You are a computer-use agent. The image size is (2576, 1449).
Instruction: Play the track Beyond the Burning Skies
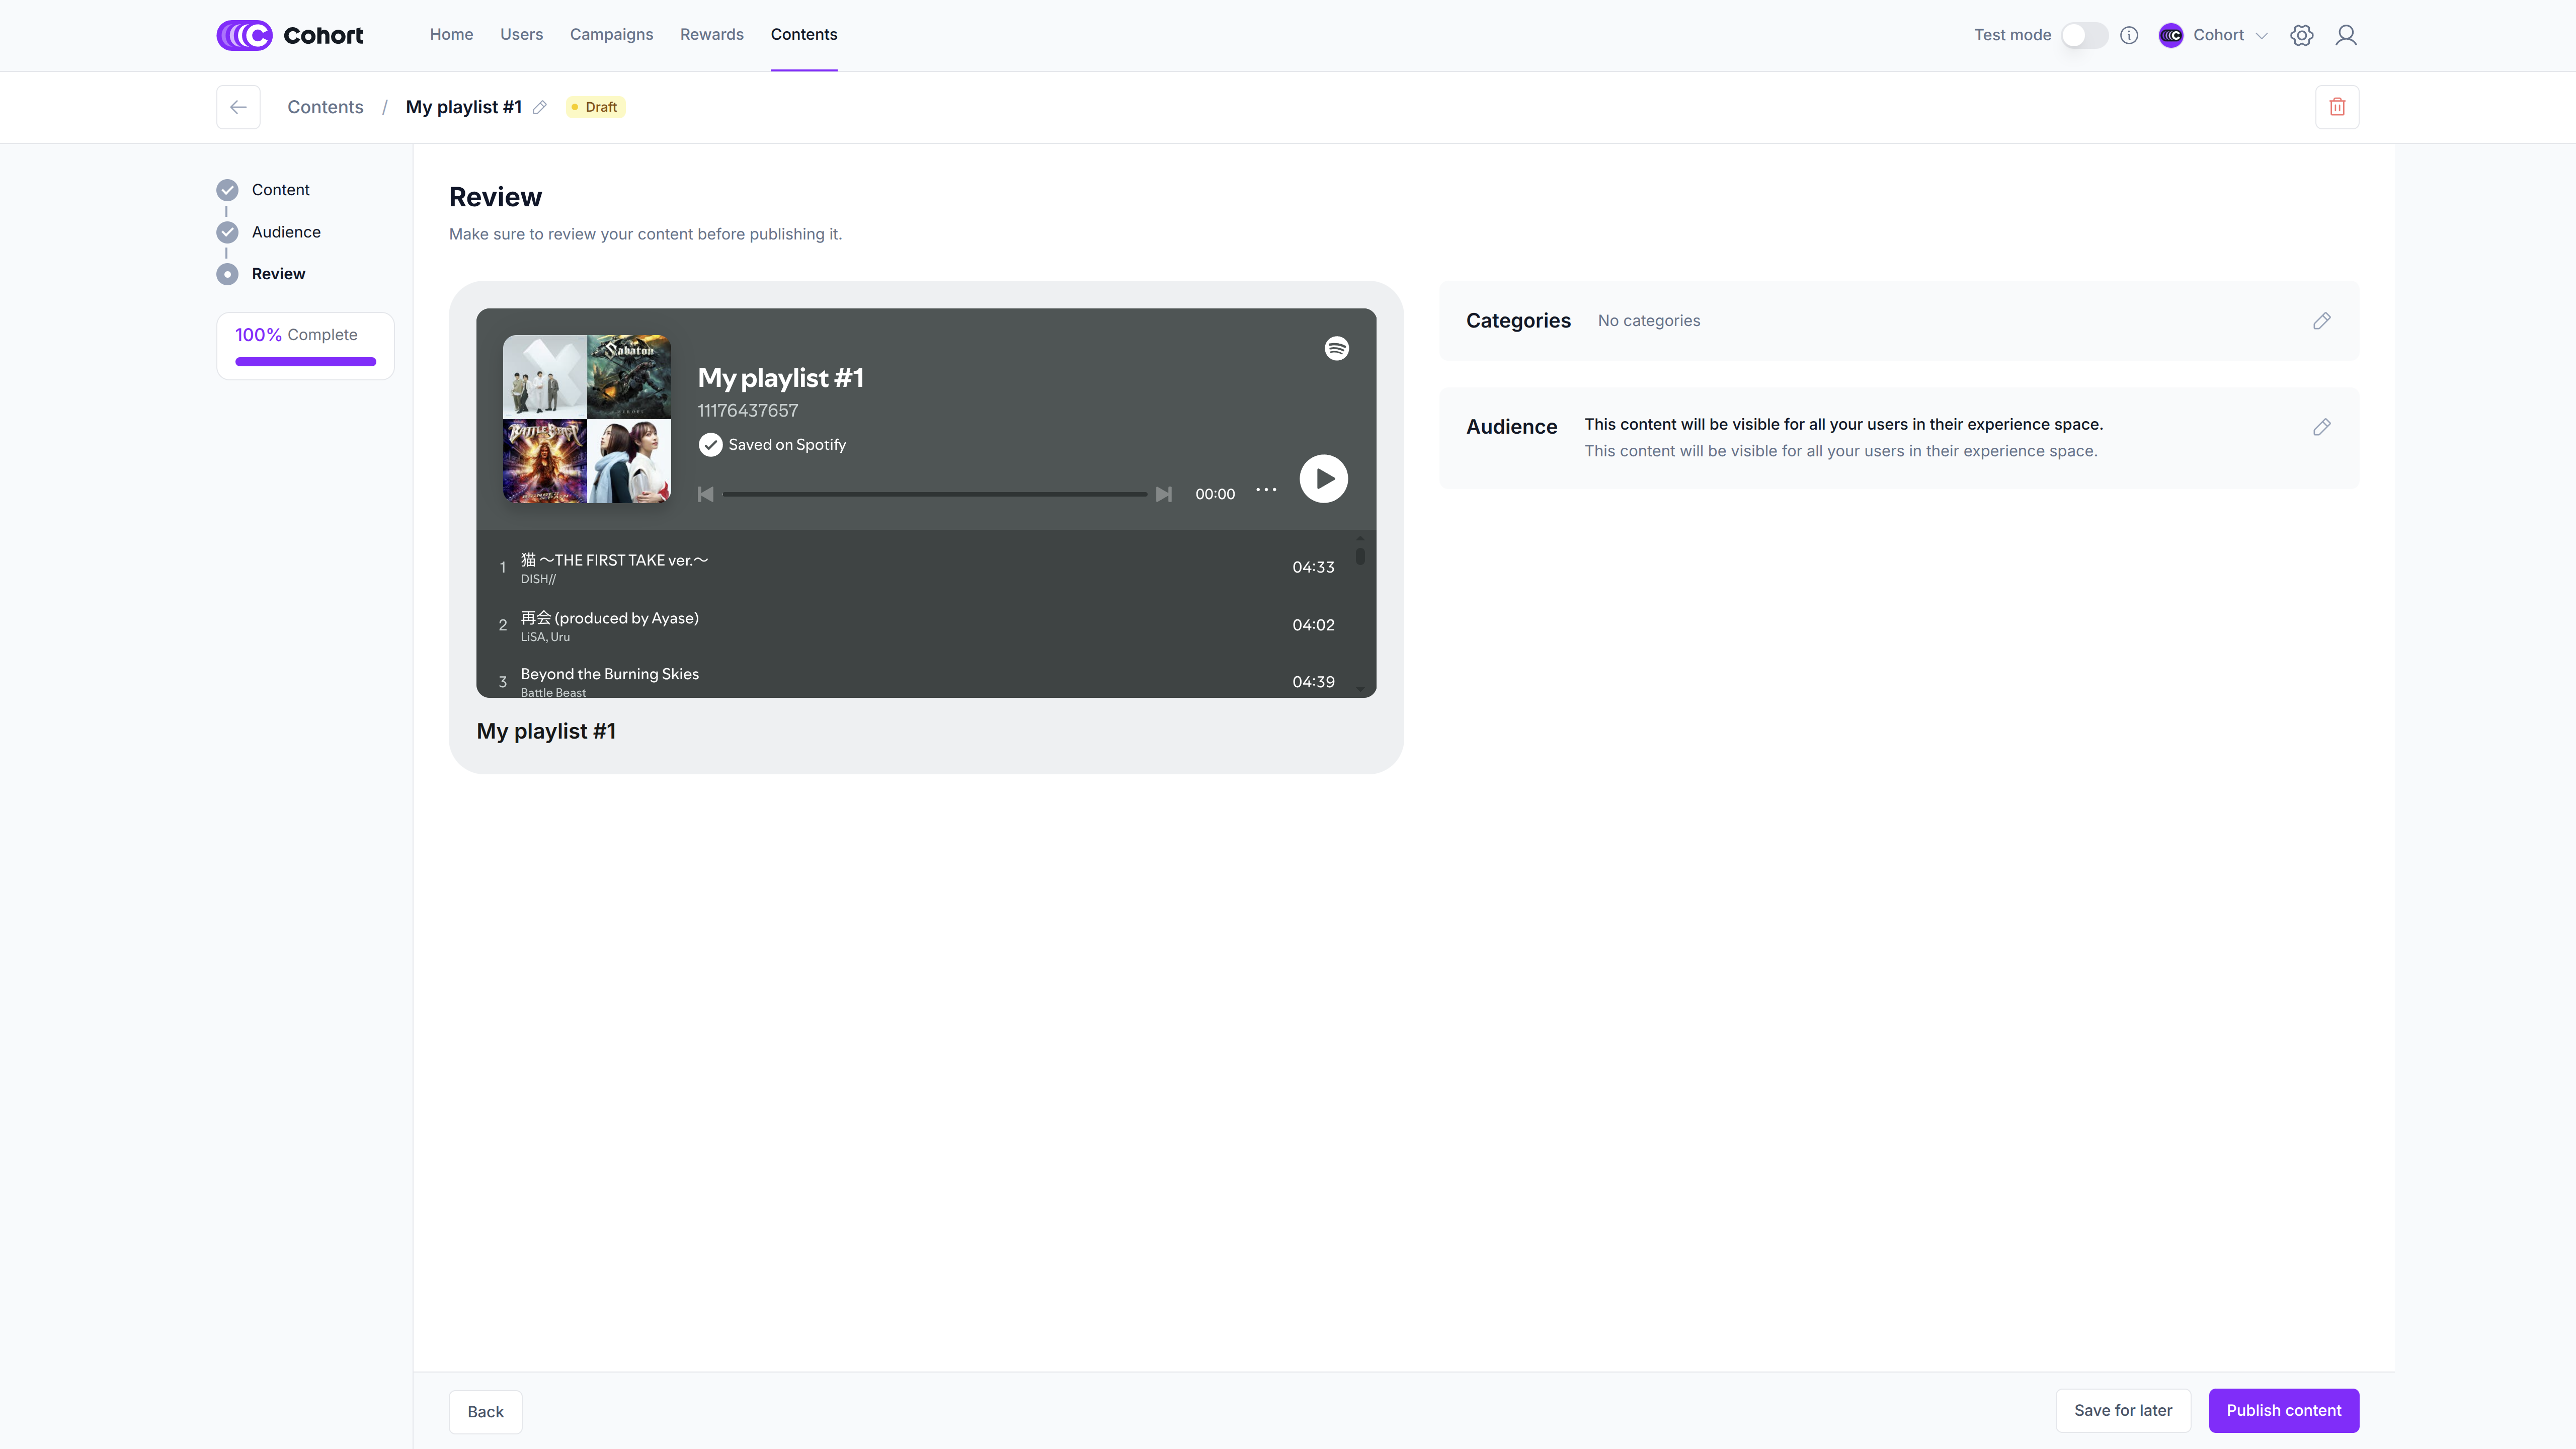tap(609, 675)
